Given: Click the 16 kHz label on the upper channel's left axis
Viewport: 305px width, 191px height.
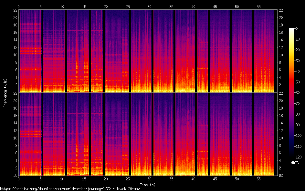Looking at the screenshot, I should 15,33.
